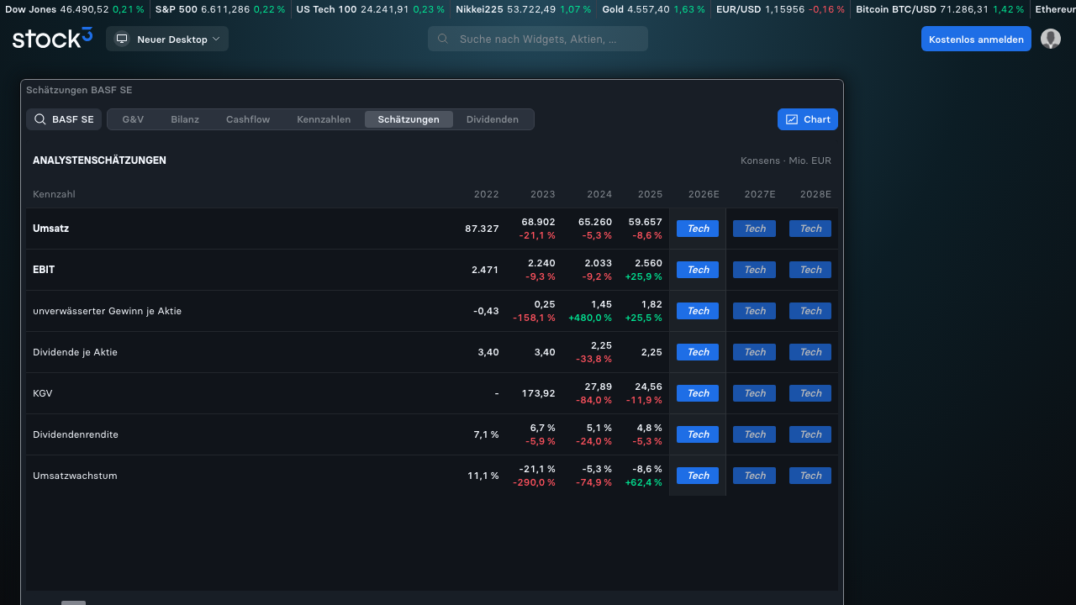Image resolution: width=1076 pixels, height=605 pixels.
Task: Open the US Tech 100 ticker entry
Action: coord(371,9)
